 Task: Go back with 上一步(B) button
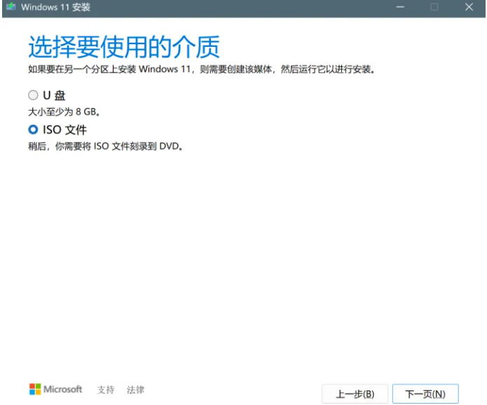pos(355,394)
